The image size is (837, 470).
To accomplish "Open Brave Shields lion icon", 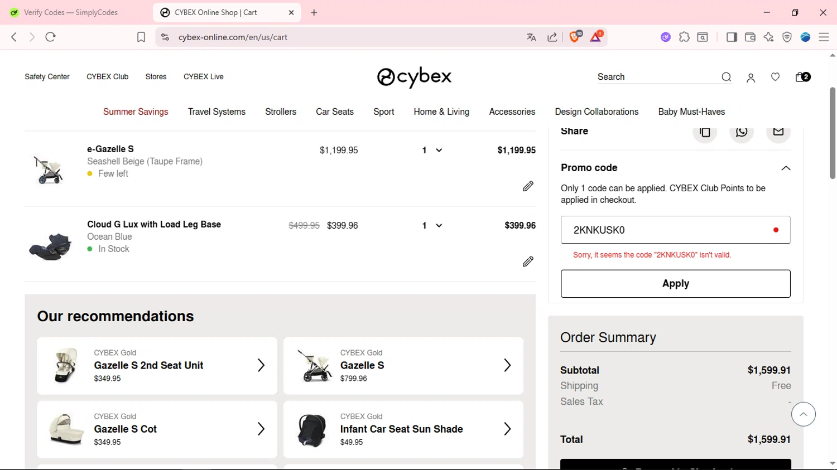I will coord(575,37).
